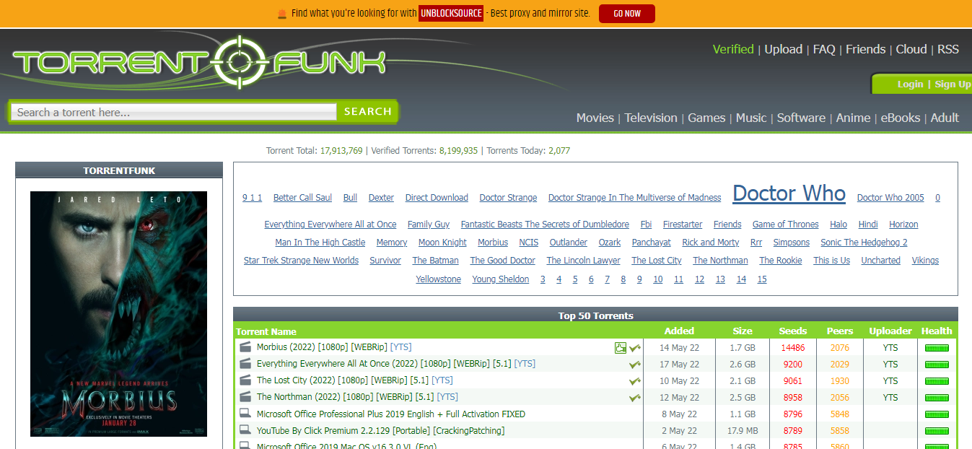
Task: Open the Anime category
Action: [853, 118]
